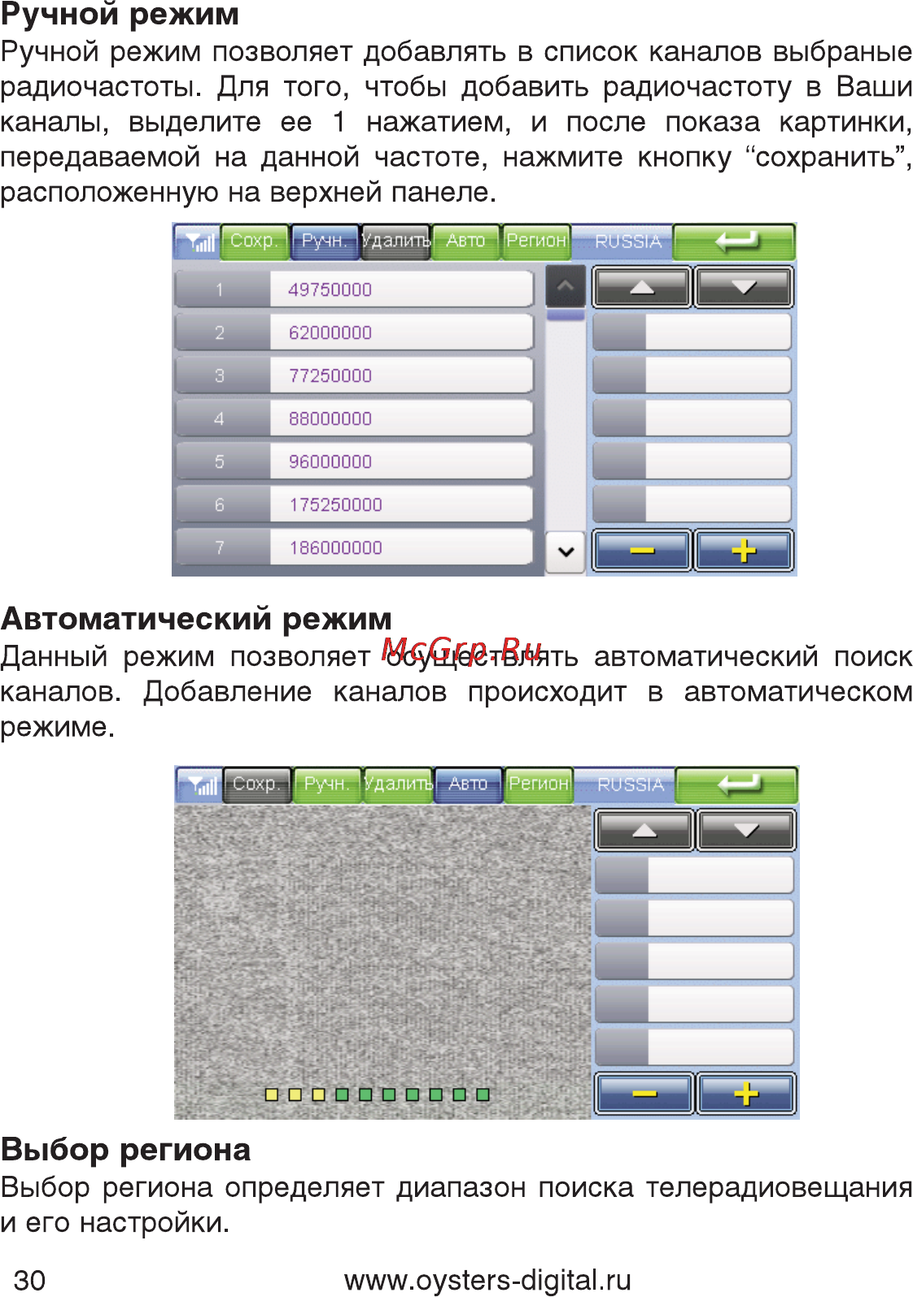This screenshot has height=1297, width=913.
Task: Click Удалить button in auto mode screenshot
Action: click(398, 785)
